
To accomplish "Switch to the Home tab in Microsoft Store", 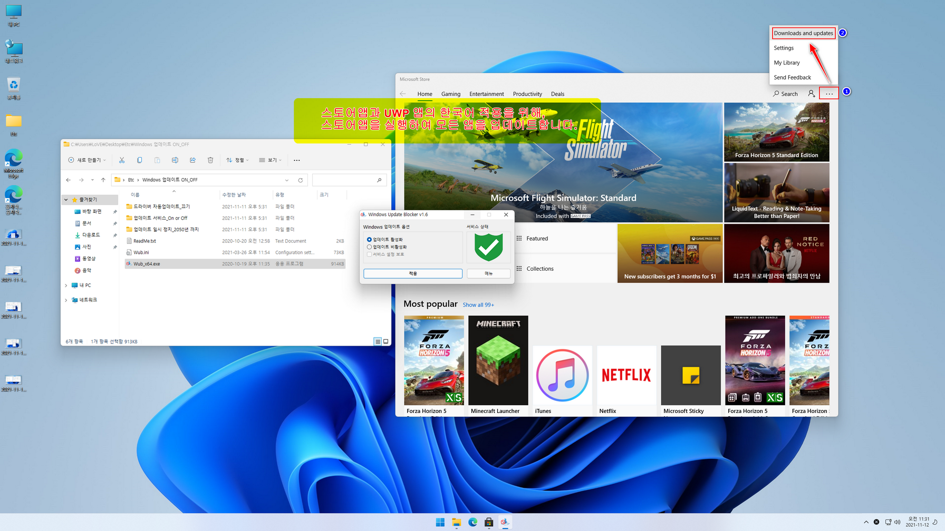I will 425,94.
